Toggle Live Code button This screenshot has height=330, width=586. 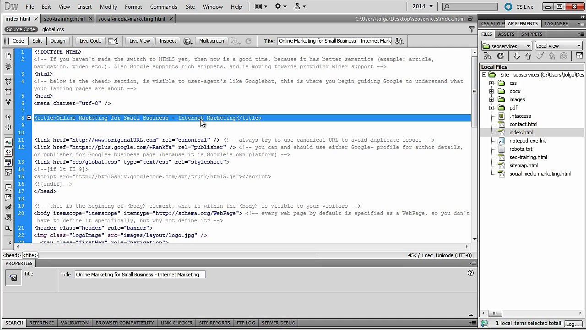[x=91, y=41]
